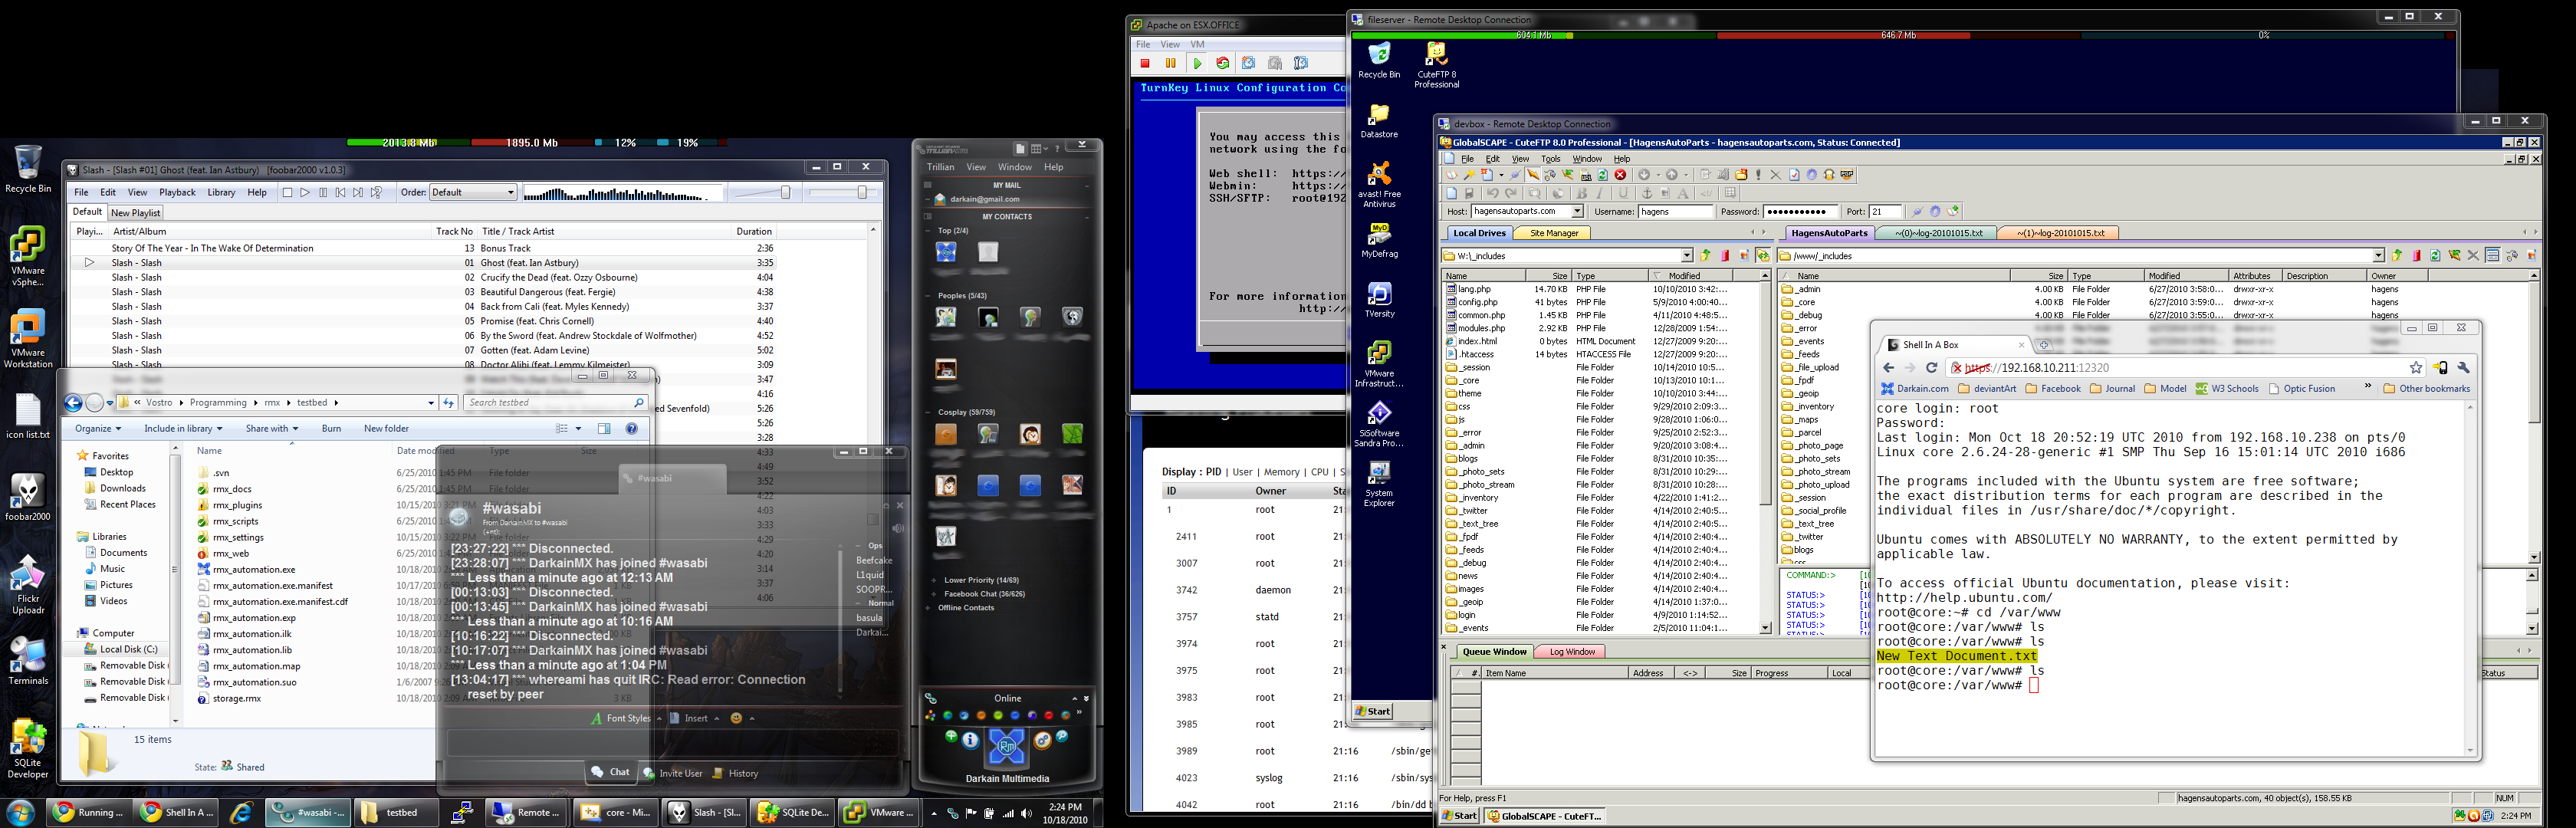Click the red VM power-off square
Viewport: 2576px width, 828px height.
point(1145,63)
